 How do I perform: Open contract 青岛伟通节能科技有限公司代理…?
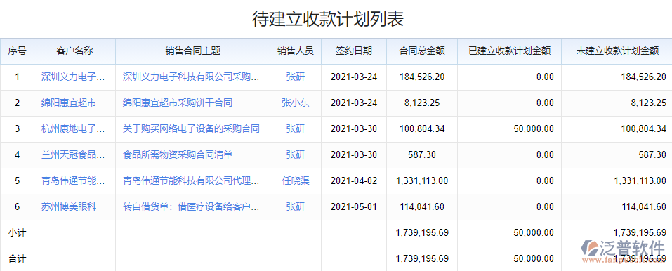pos(191,181)
